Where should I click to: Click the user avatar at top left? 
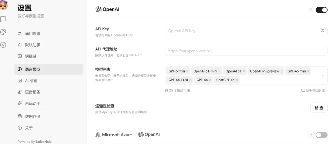pos(3,5)
